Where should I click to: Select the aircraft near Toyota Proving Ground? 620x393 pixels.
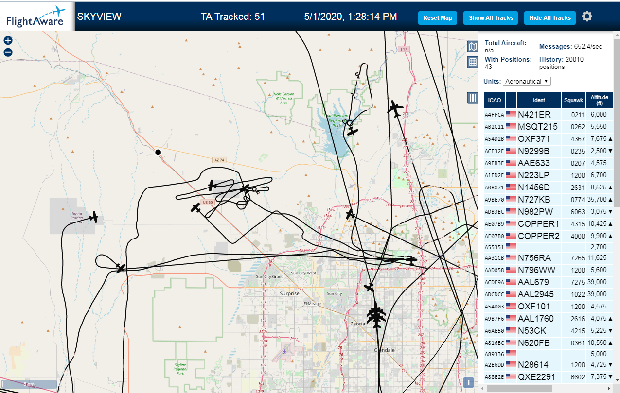pos(94,217)
